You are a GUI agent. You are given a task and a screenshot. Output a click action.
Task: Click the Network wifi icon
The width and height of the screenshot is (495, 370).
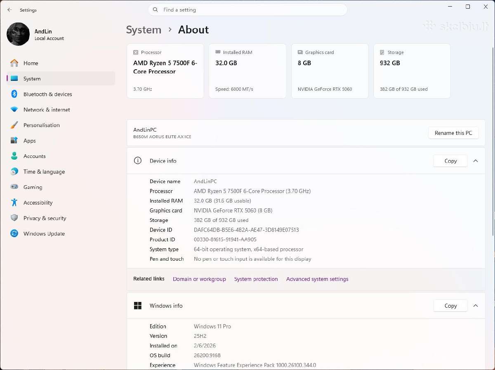[x=14, y=110]
